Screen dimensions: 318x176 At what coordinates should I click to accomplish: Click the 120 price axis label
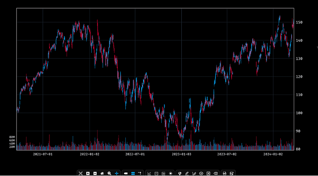(299, 76)
